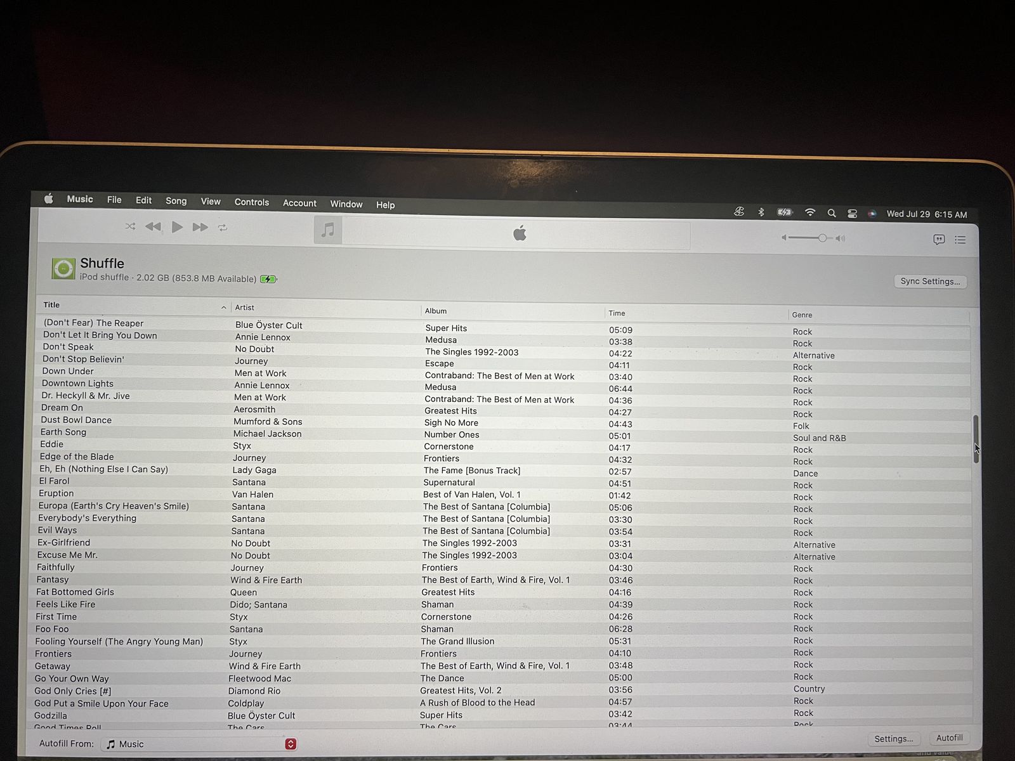1015x761 pixels.
Task: Skip to the next track
Action: 200,227
